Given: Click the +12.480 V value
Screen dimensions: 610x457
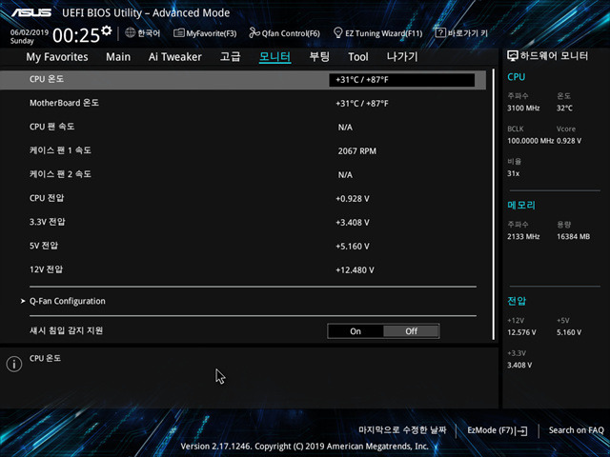Looking at the screenshot, I should click(355, 270).
